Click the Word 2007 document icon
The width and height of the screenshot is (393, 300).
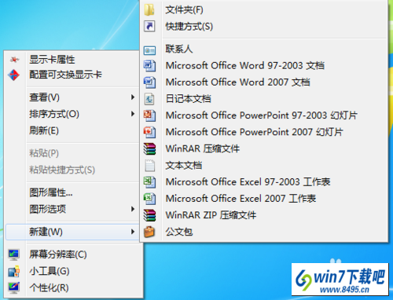tap(149, 82)
